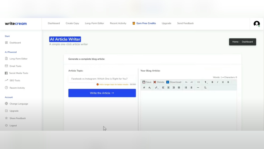Open the user profile avatar menu
The image size is (264, 149).
click(257, 24)
